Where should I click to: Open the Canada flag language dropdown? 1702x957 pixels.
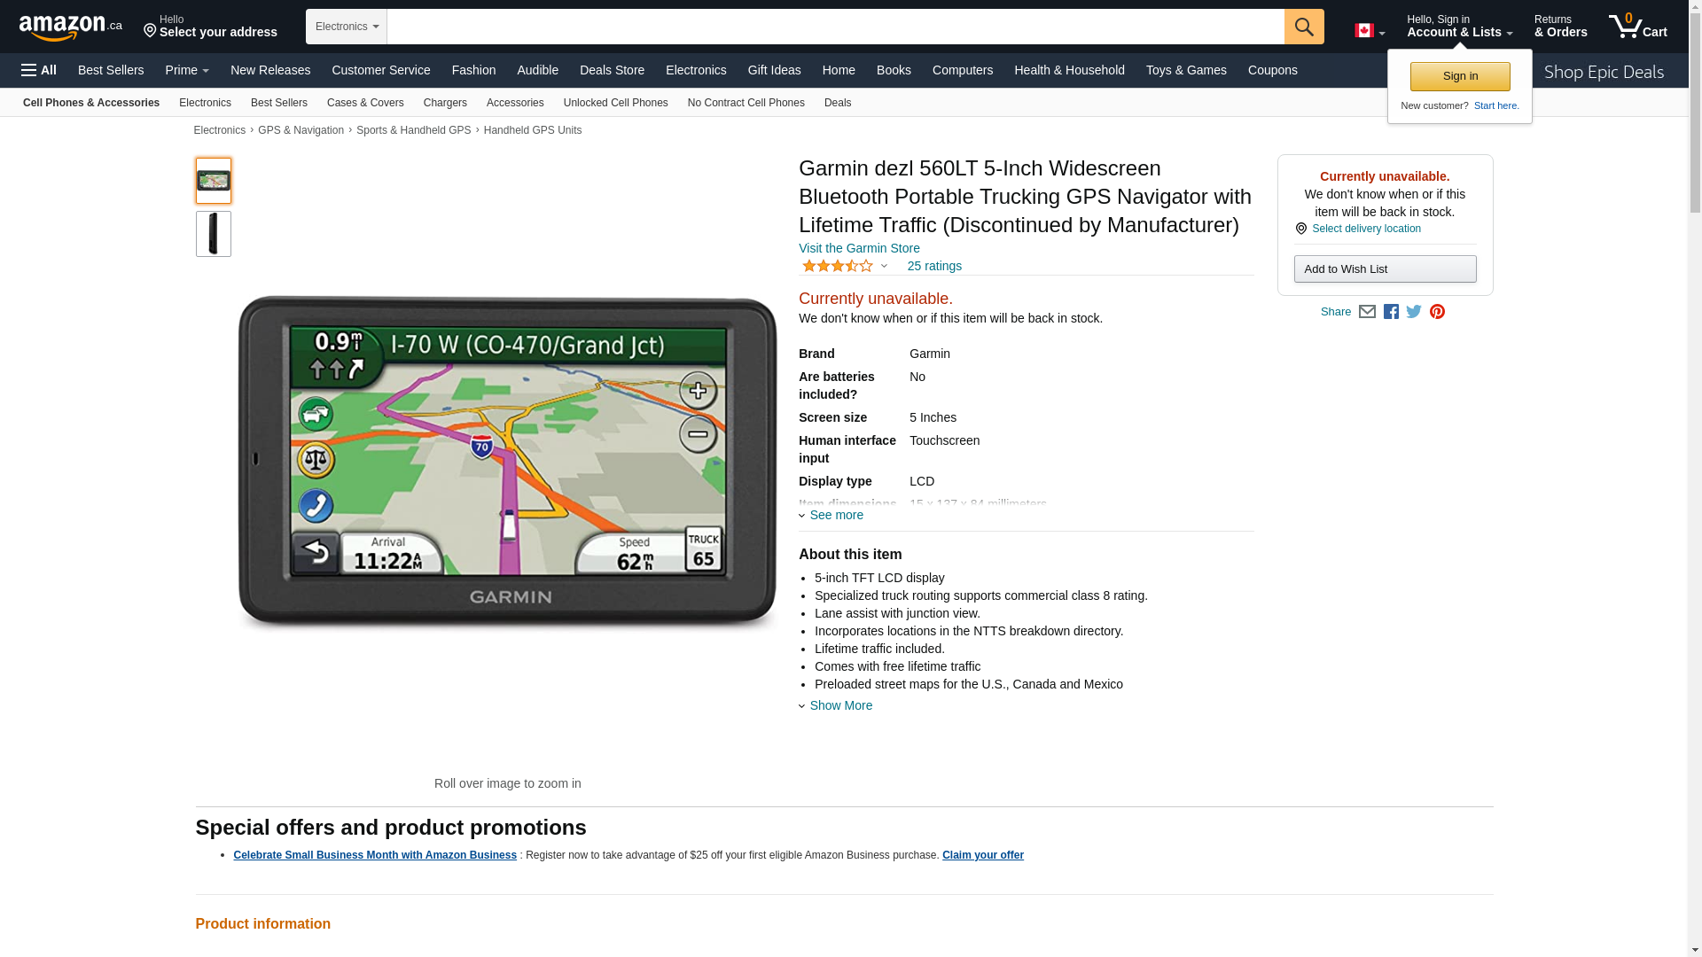[x=1369, y=31]
